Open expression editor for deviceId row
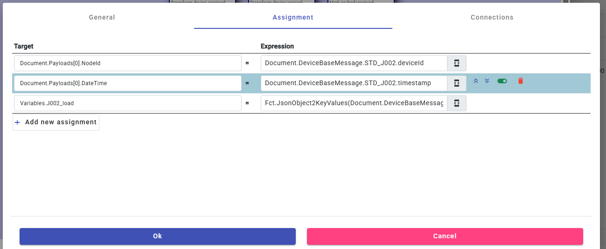Viewport: 606px width, 249px height. point(457,63)
